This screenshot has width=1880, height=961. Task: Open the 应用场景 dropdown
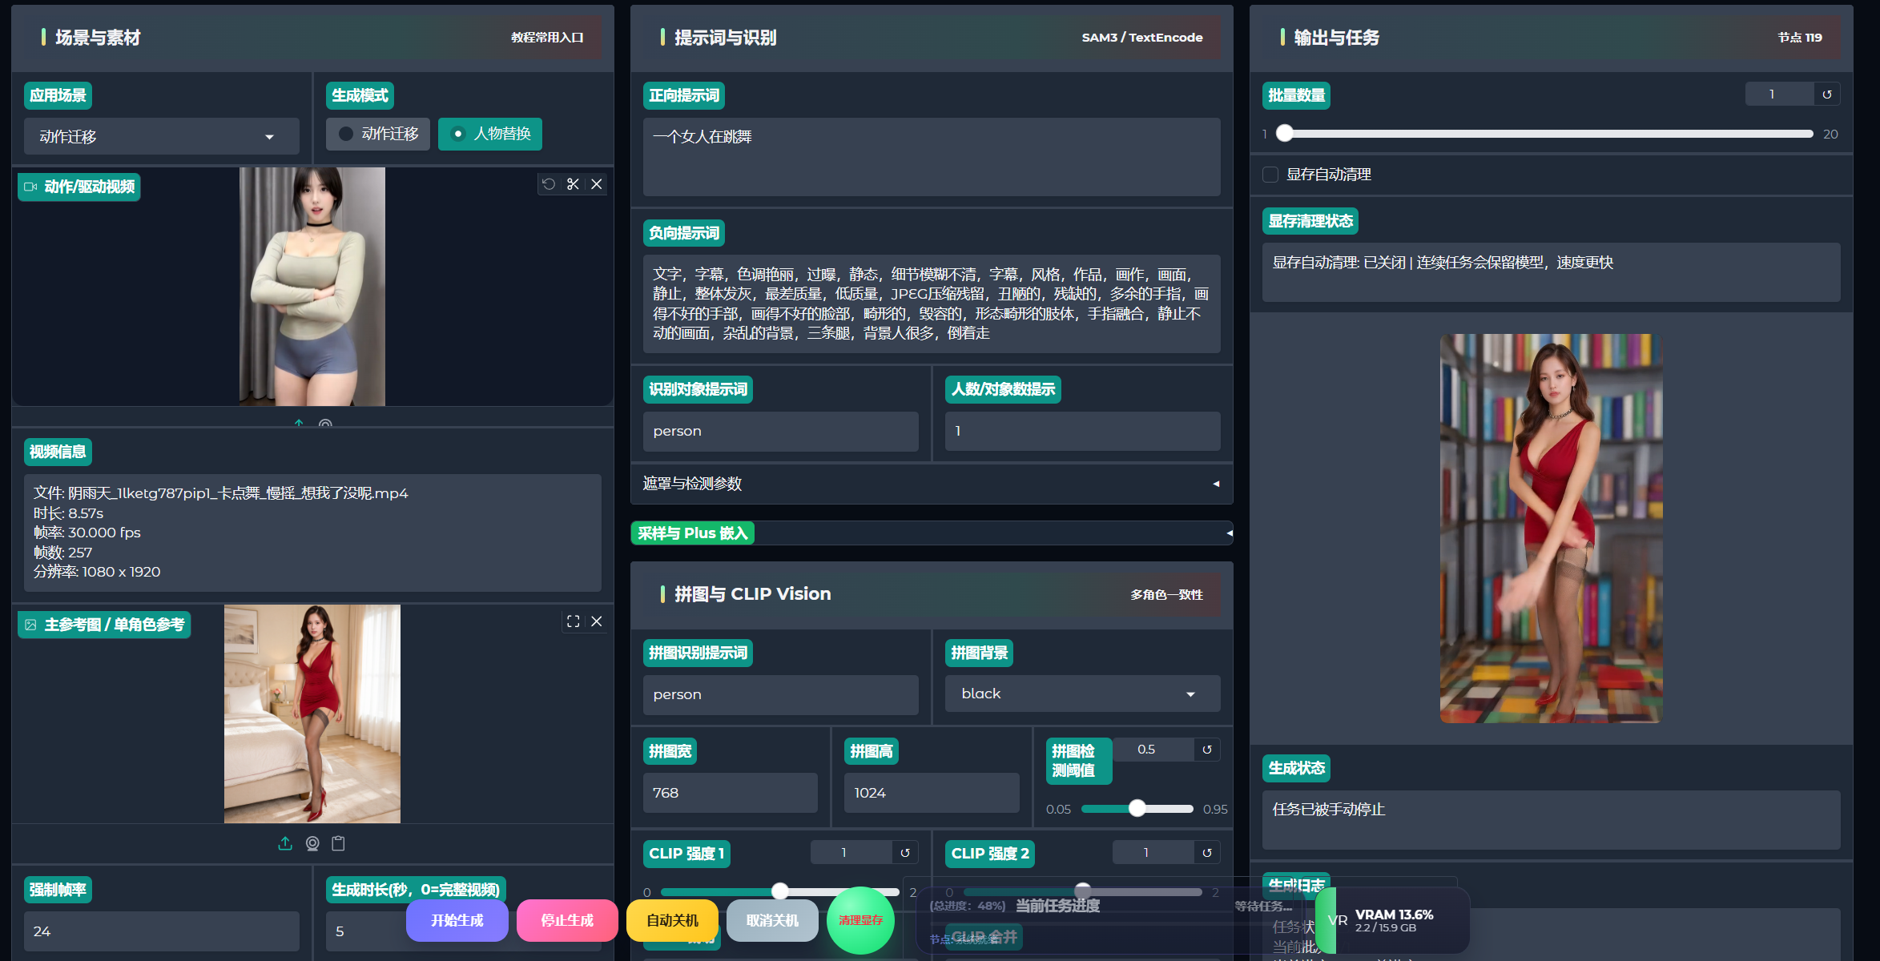162,137
